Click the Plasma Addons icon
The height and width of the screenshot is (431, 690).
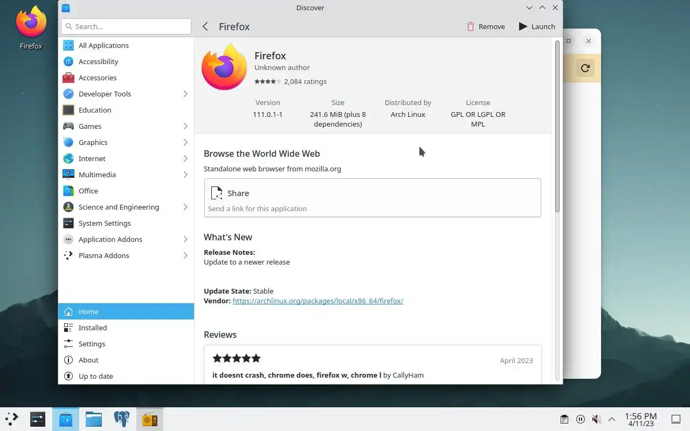(x=68, y=255)
